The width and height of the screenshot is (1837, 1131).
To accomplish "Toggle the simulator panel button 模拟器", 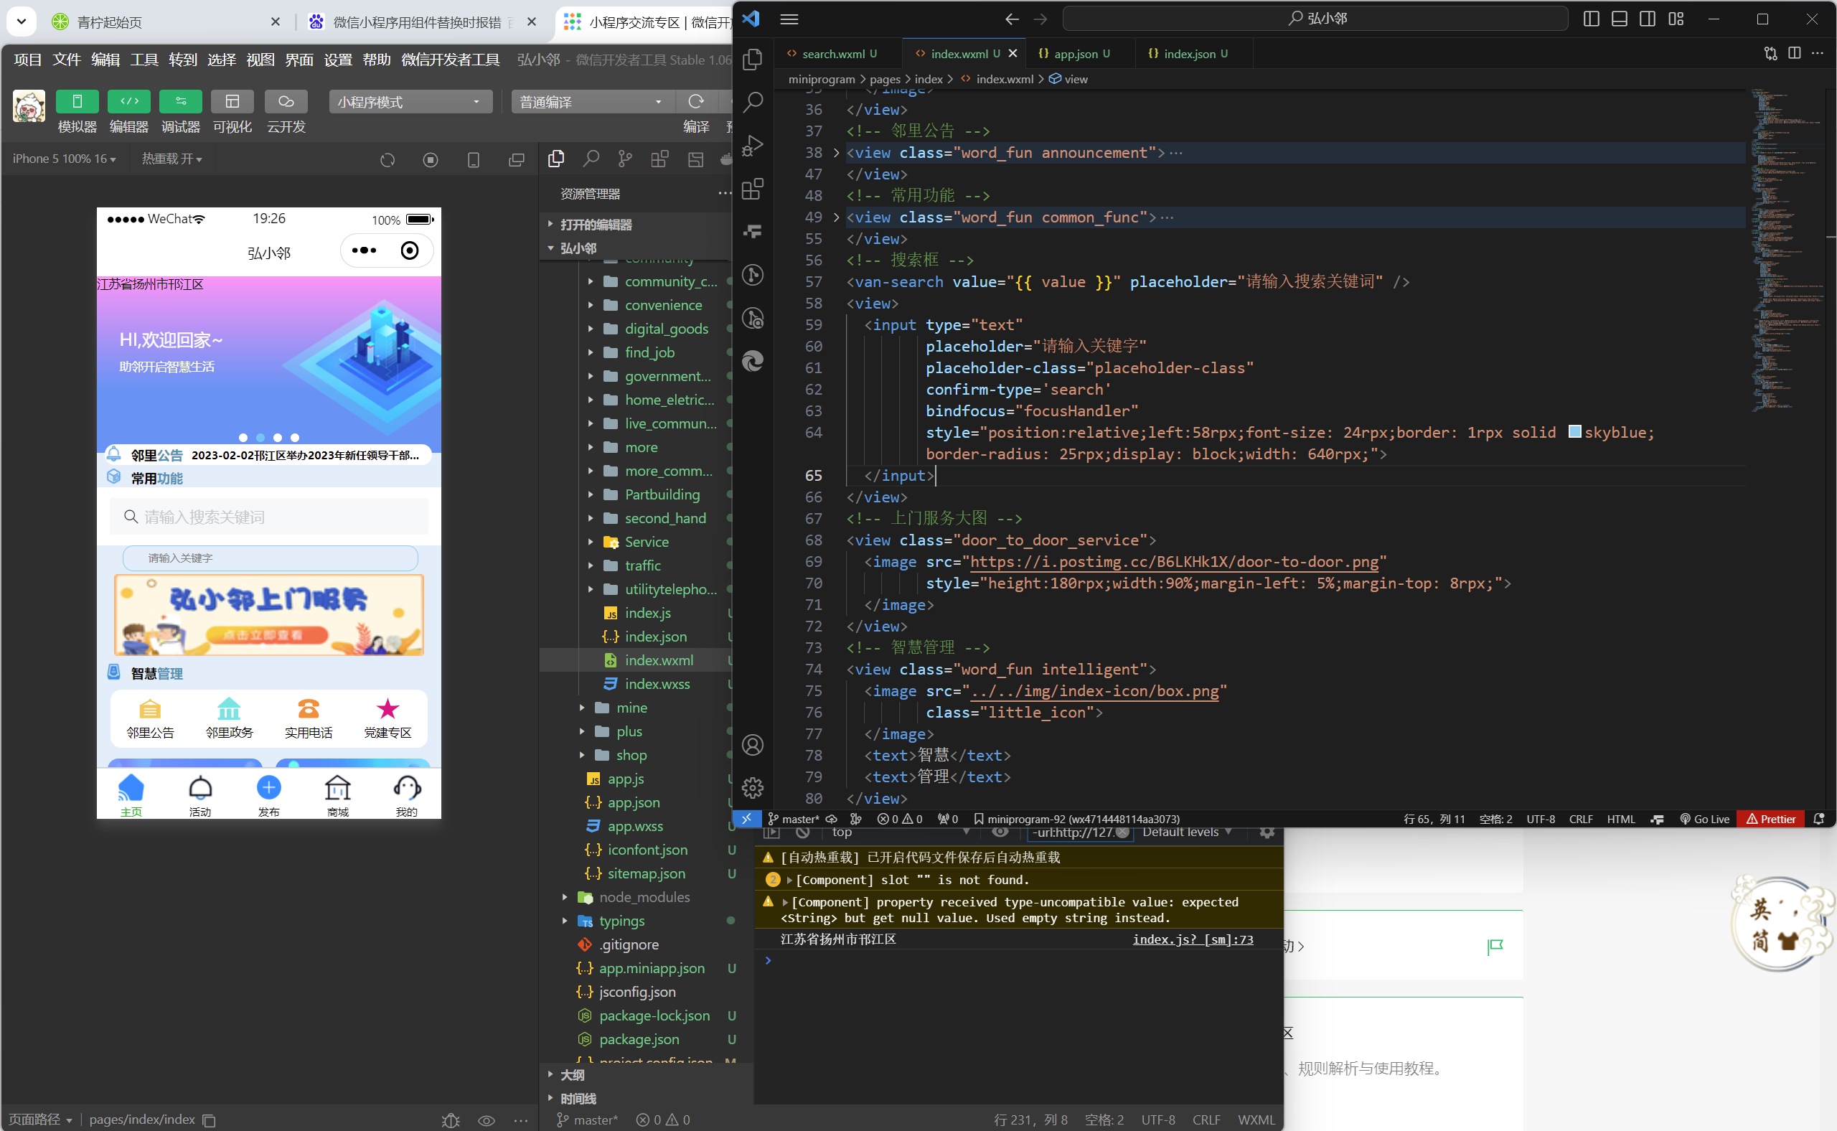I will 77,102.
